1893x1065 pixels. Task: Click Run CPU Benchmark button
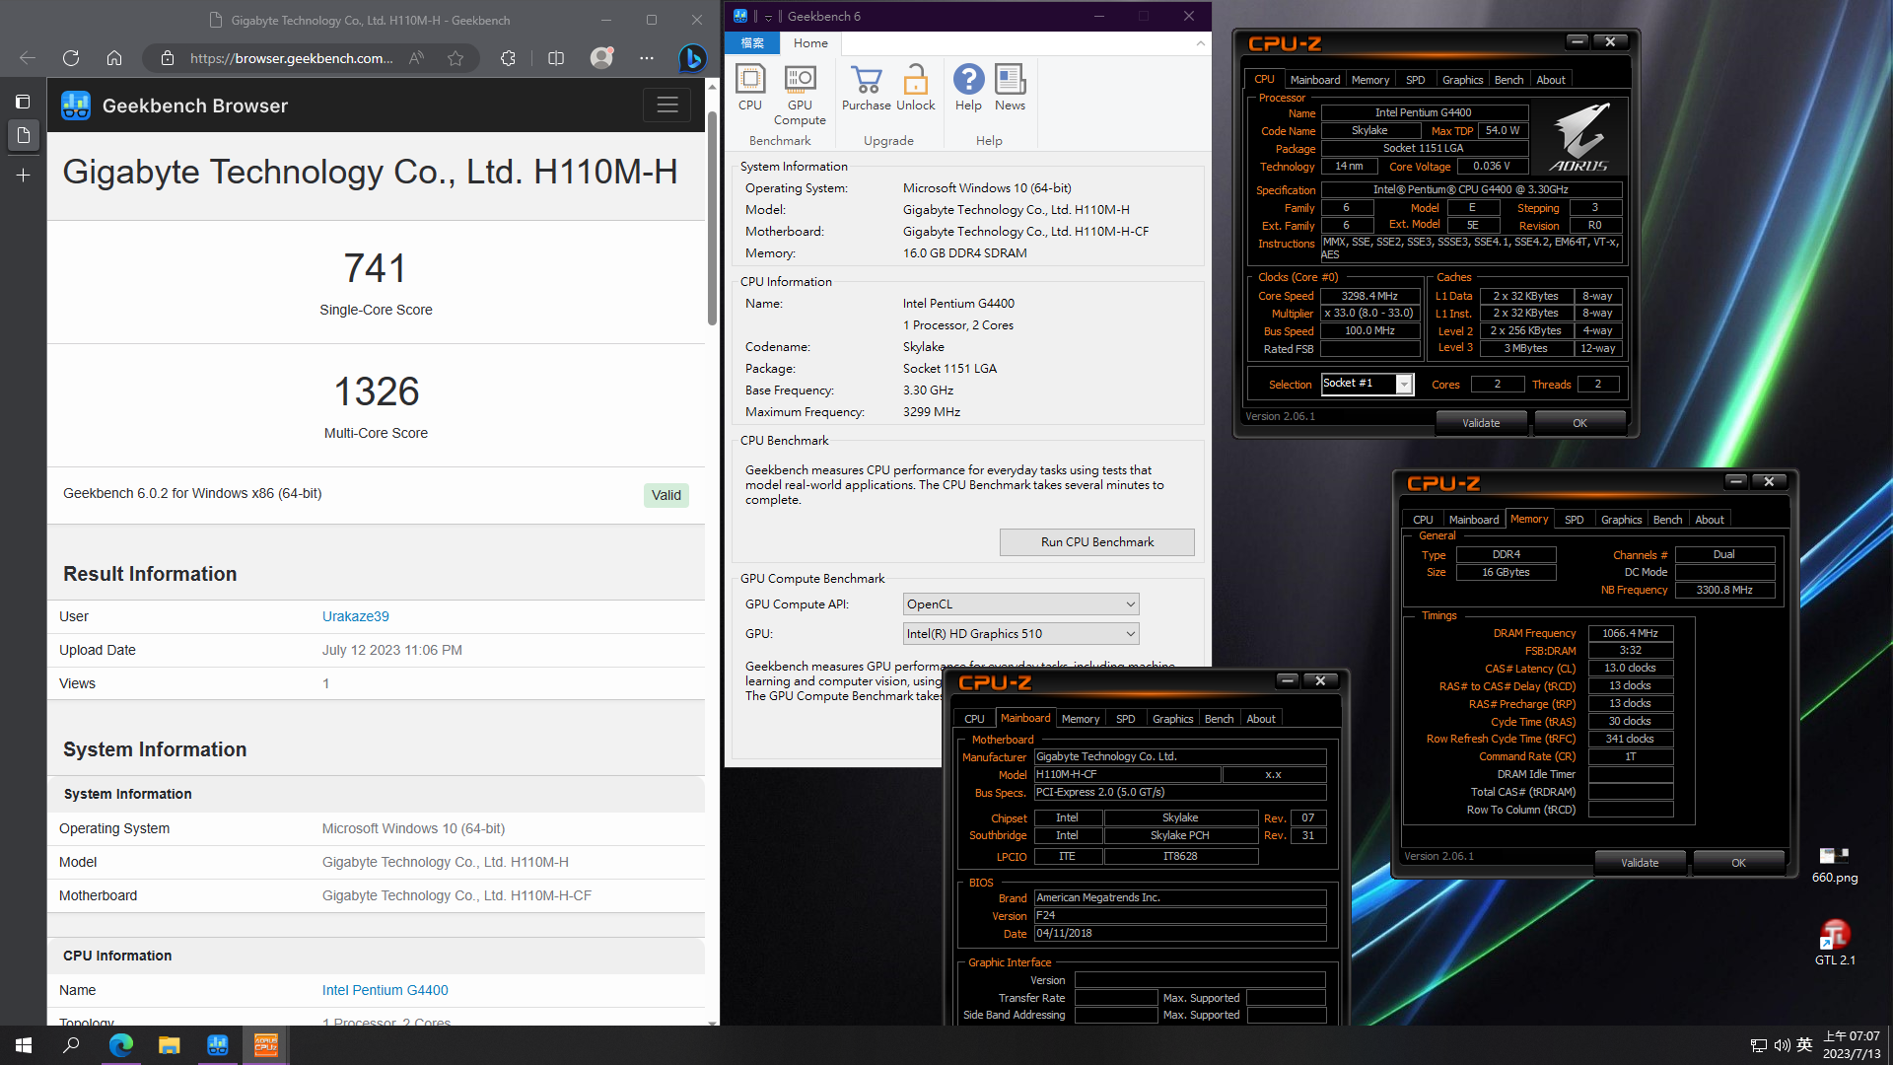(1096, 542)
